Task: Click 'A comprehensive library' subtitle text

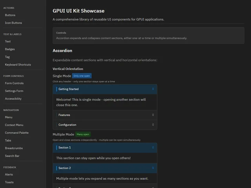Action: 108,19
